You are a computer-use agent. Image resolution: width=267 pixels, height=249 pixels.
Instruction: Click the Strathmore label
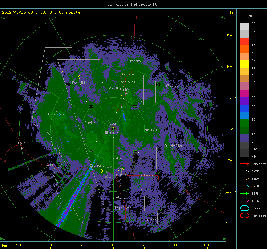click(144, 175)
